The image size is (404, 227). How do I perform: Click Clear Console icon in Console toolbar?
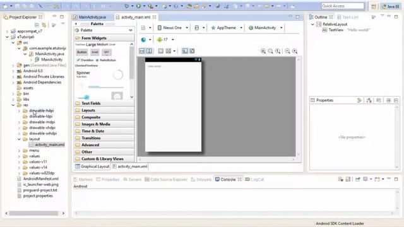[x=341, y=179]
